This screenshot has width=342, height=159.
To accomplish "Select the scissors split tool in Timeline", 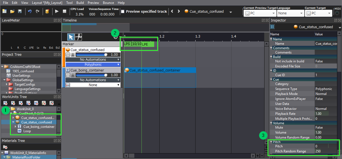I will click(x=78, y=37).
